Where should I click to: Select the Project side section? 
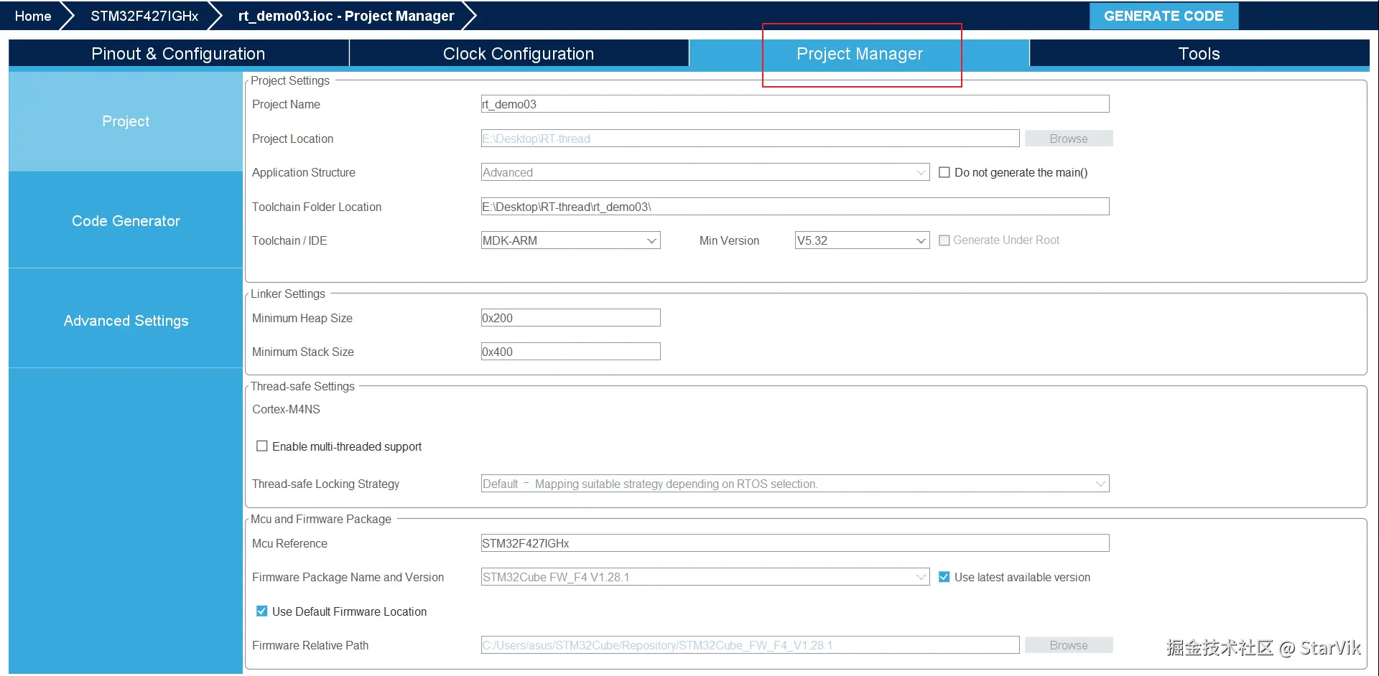pyautogui.click(x=126, y=121)
